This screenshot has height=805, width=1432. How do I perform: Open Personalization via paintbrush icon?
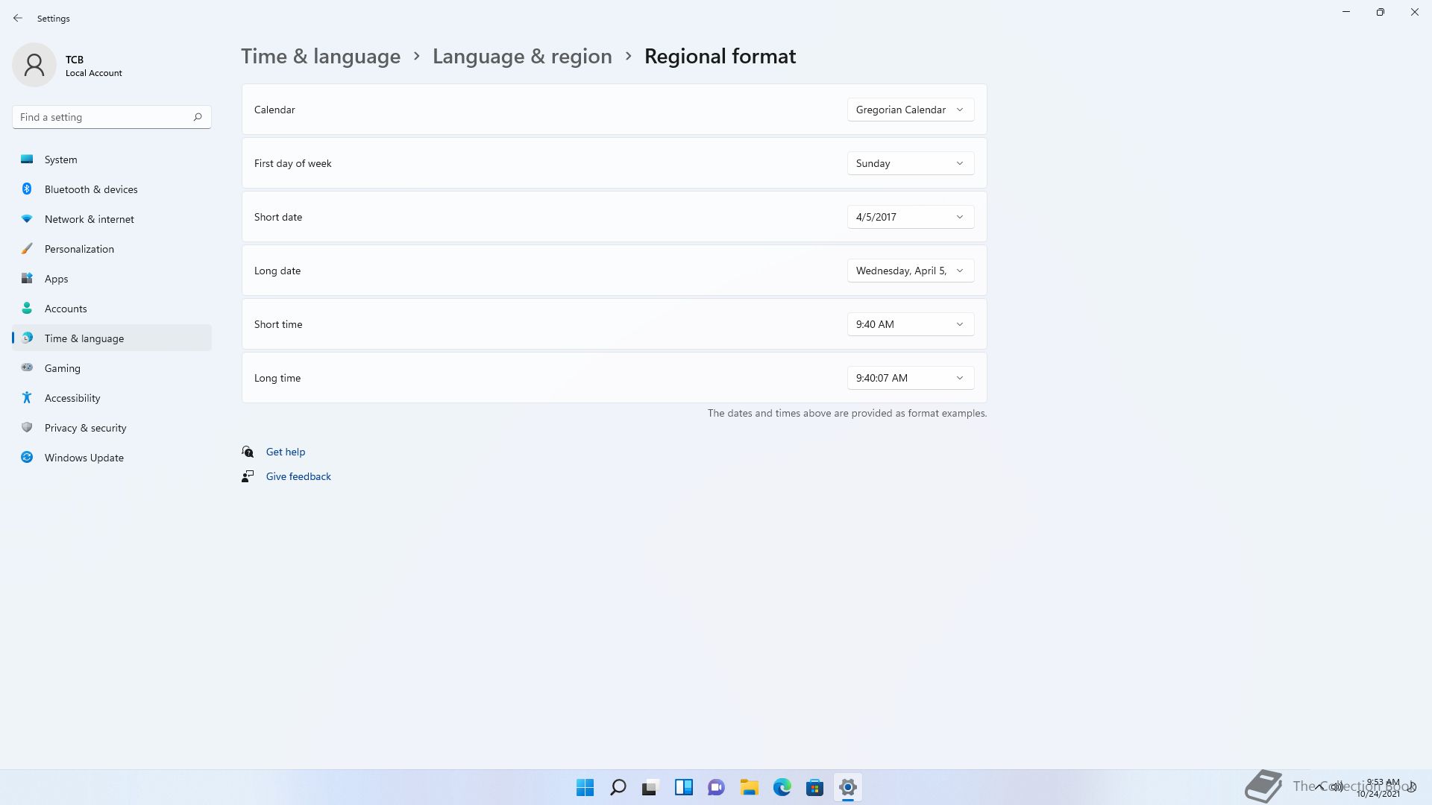click(27, 249)
